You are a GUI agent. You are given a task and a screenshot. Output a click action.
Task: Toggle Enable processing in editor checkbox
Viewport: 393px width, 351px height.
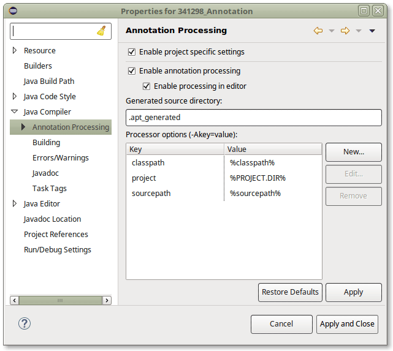(x=147, y=86)
